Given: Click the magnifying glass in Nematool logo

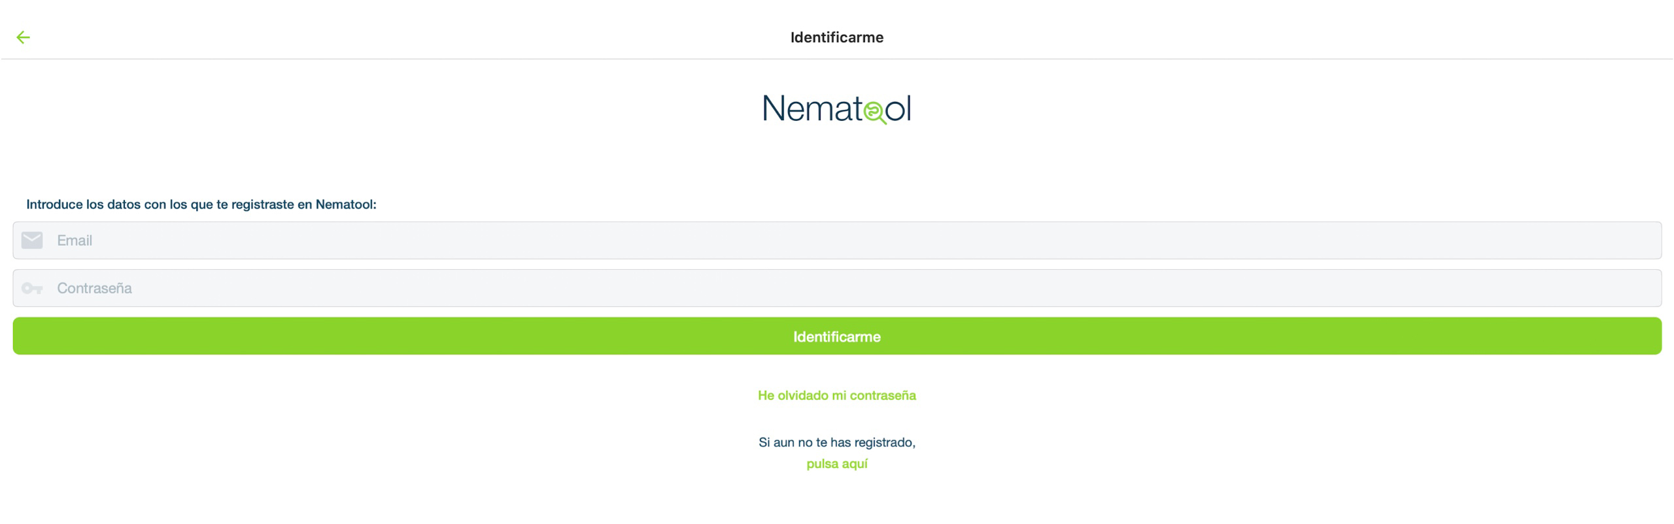Looking at the screenshot, I should [874, 112].
